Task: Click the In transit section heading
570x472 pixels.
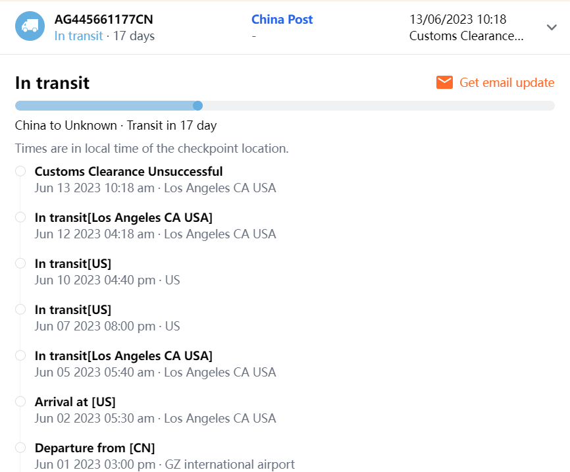Action: (52, 83)
